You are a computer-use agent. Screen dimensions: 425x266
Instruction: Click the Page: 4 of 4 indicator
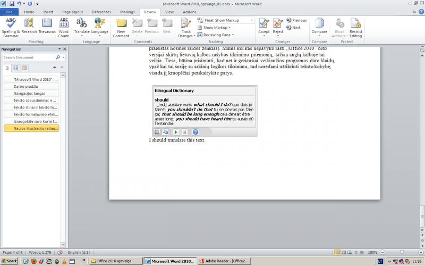[12, 252]
